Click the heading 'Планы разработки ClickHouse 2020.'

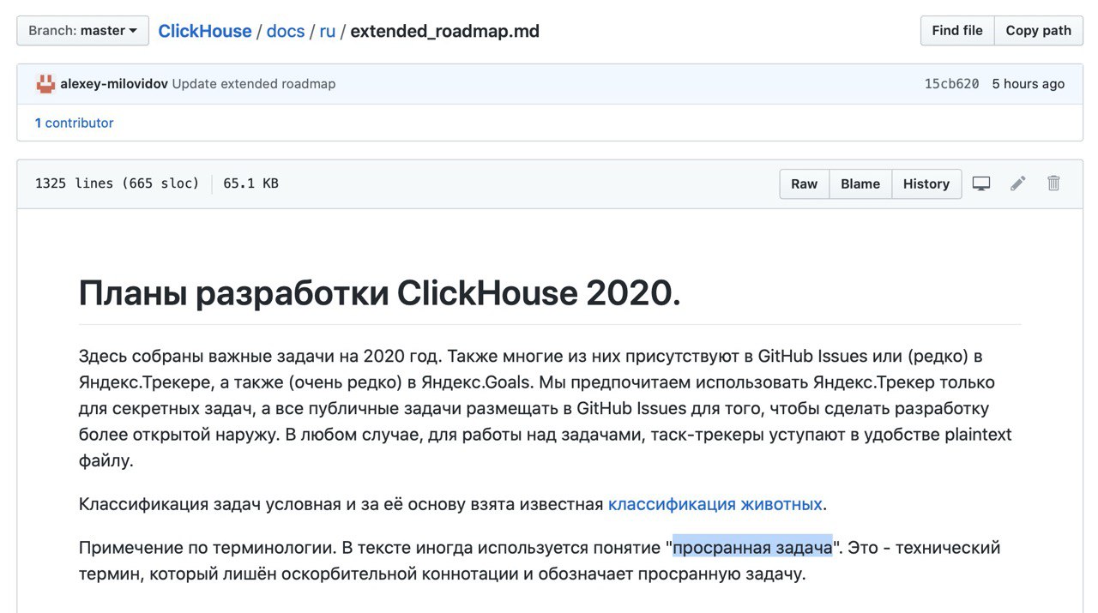379,294
